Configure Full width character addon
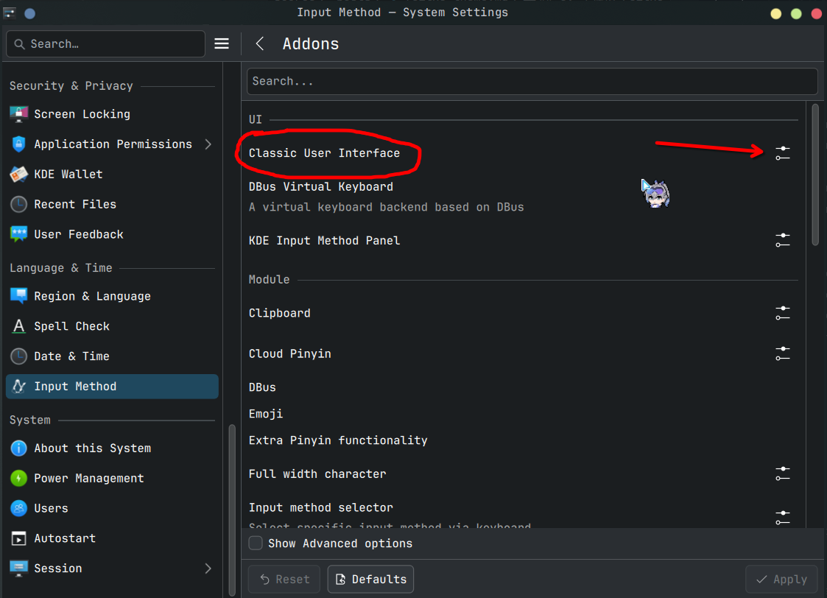Screen dimensions: 827x598 click(x=782, y=474)
